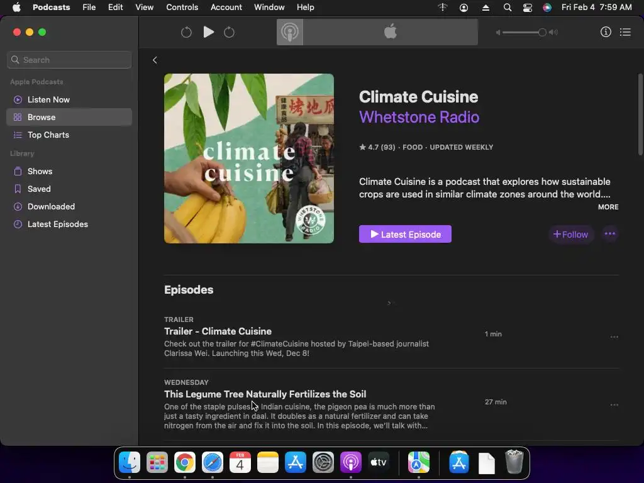Open the Account menu
This screenshot has height=483, width=644.
point(226,8)
